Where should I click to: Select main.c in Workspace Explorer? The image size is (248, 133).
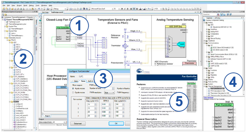(x=13, y=33)
